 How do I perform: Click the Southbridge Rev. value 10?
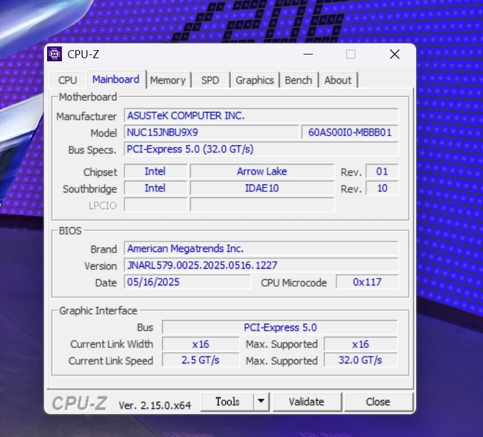(x=382, y=188)
